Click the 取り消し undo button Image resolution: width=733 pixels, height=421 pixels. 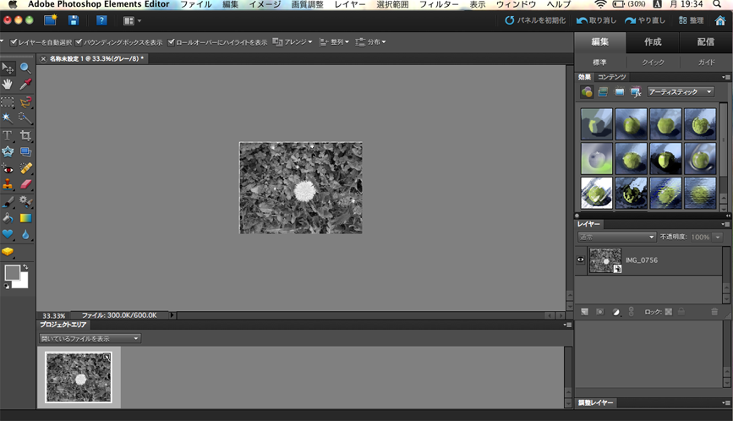tap(596, 20)
